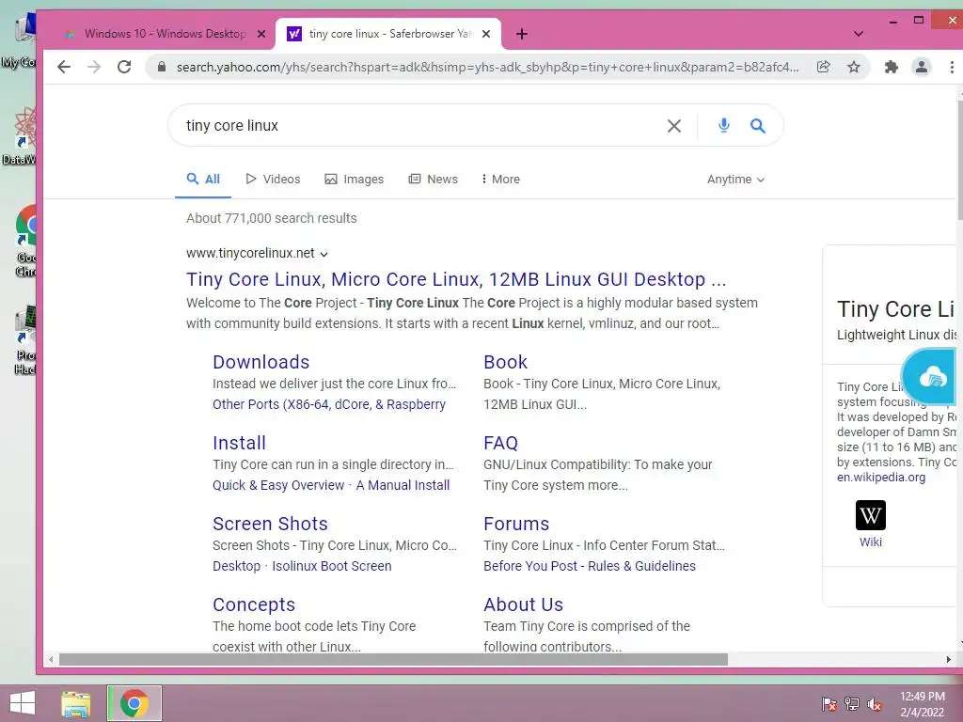Open the Forums sitelink
This screenshot has height=722, width=963.
(x=516, y=525)
